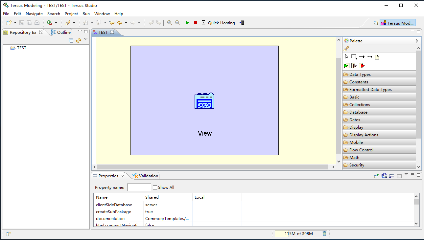Open the Edit menu
Viewport: 424px width, 240px height.
17,13
